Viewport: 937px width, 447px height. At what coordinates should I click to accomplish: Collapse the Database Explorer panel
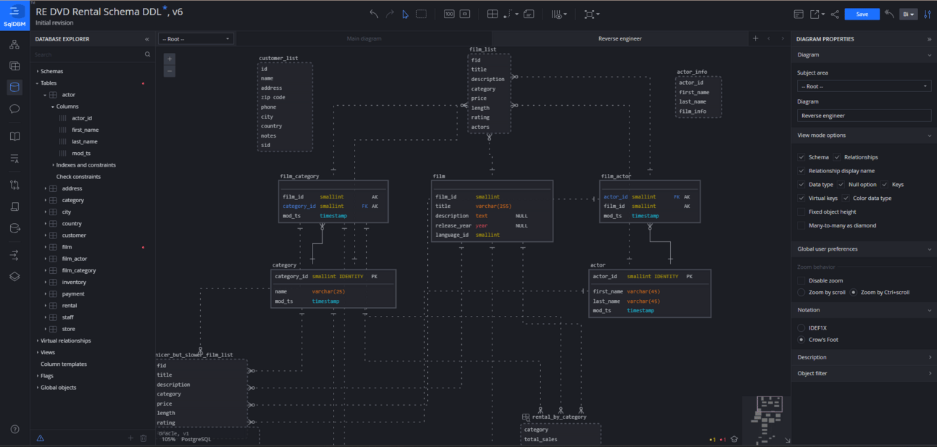coord(147,39)
